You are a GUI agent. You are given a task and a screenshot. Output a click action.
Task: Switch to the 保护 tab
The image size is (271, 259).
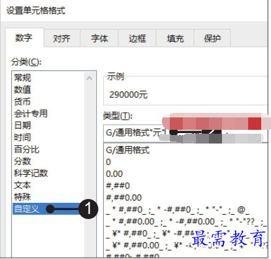[x=212, y=38]
